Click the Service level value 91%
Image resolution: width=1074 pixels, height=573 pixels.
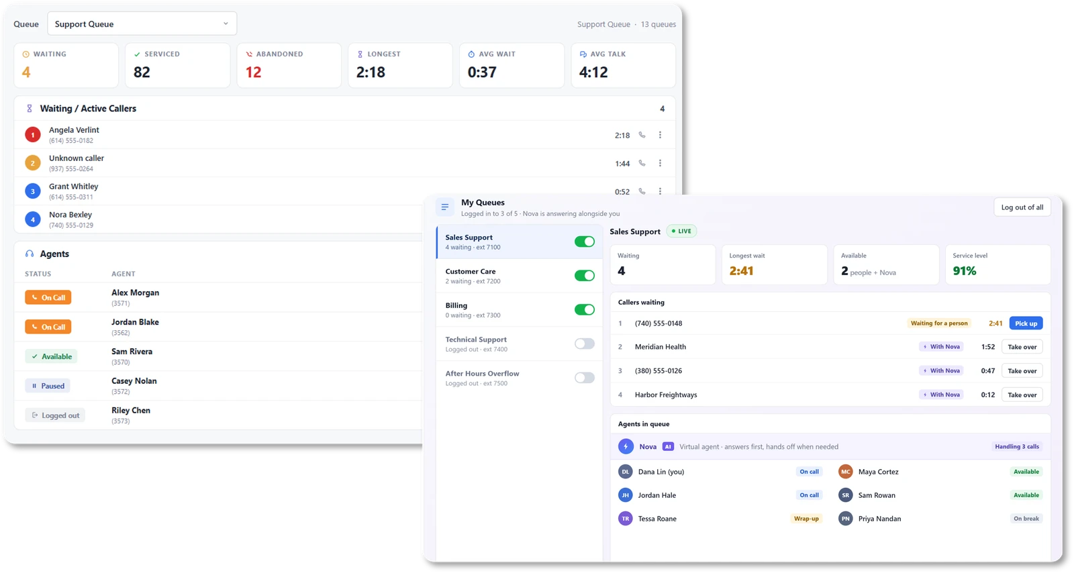[965, 271]
